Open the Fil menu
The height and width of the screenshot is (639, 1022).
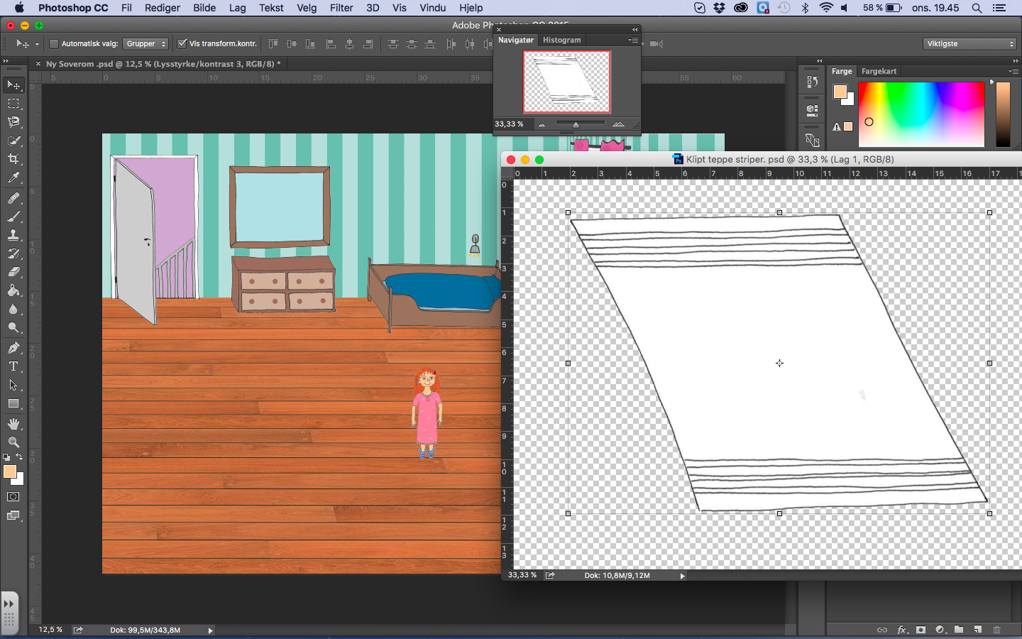click(126, 8)
